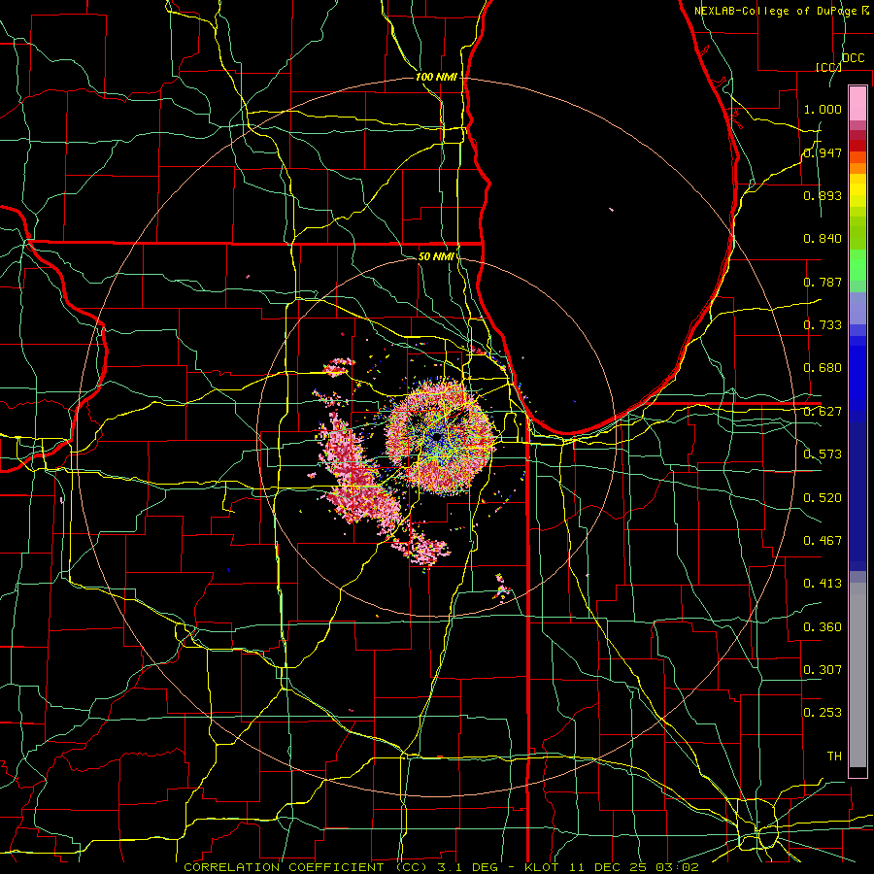This screenshot has width=874, height=874.
Task: Select the 0.840 legend value
Action: tap(823, 239)
